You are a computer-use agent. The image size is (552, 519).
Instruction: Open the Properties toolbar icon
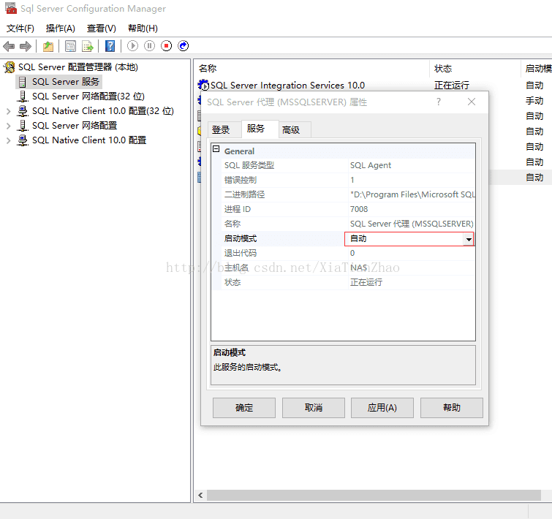tap(70, 46)
